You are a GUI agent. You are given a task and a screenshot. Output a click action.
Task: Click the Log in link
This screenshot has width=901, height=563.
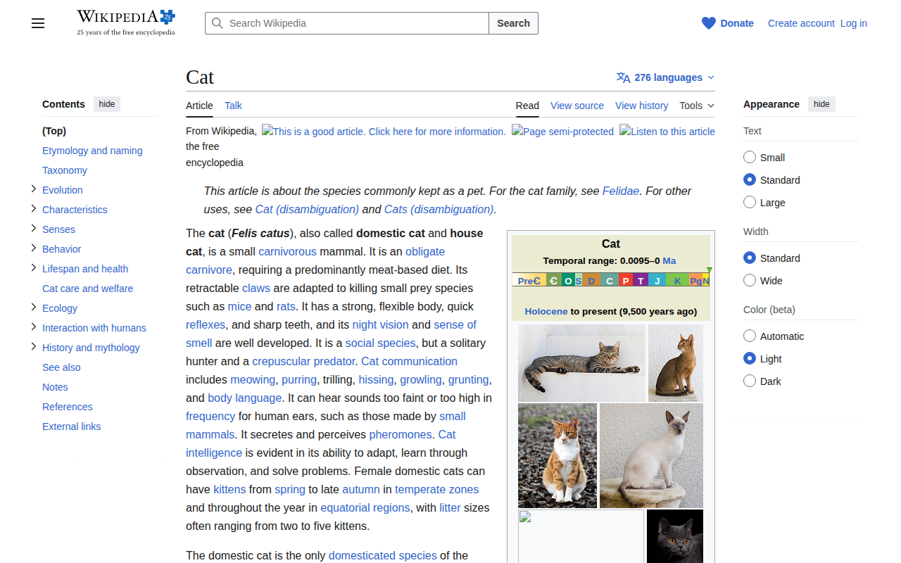(x=854, y=23)
